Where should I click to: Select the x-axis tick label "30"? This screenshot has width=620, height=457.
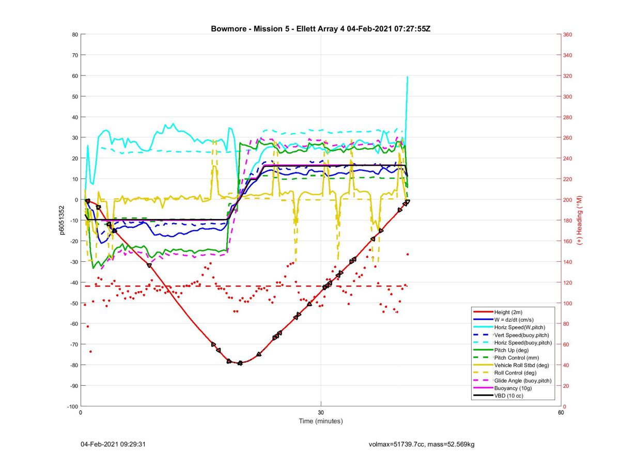321,413
